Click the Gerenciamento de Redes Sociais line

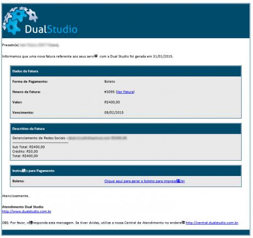69,138
